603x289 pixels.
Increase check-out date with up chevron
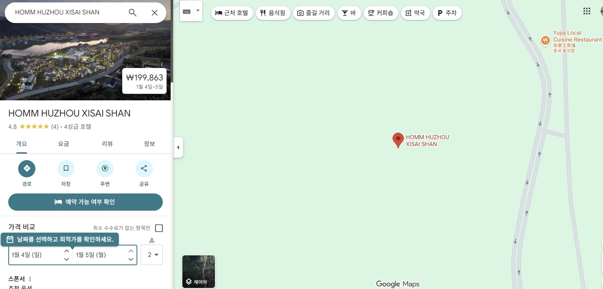[131, 251]
